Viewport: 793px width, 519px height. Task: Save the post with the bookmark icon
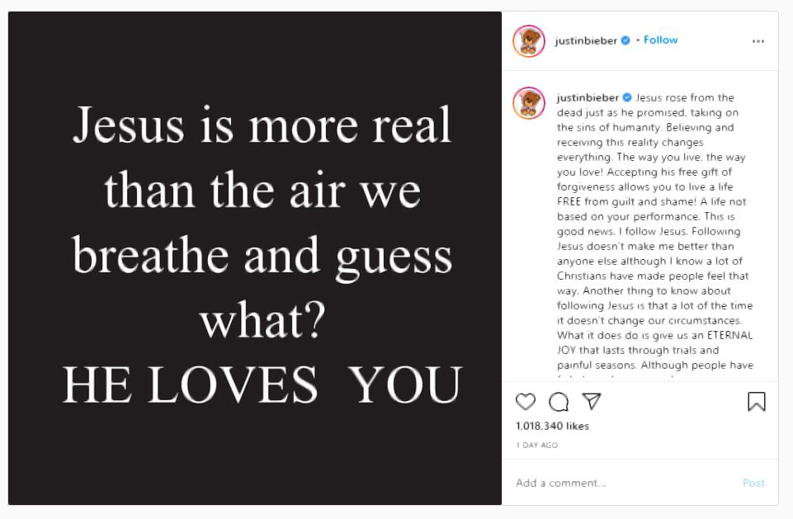(x=756, y=402)
